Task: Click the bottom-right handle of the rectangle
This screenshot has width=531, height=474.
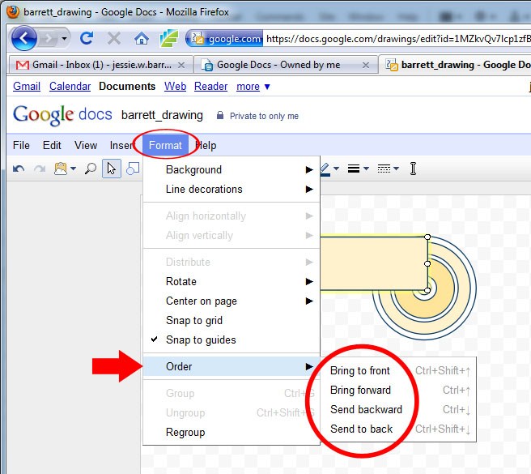Action: tap(427, 290)
